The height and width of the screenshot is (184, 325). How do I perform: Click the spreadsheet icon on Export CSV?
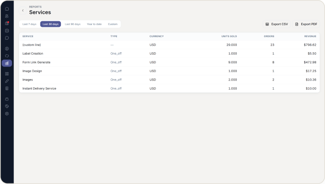[267, 24]
